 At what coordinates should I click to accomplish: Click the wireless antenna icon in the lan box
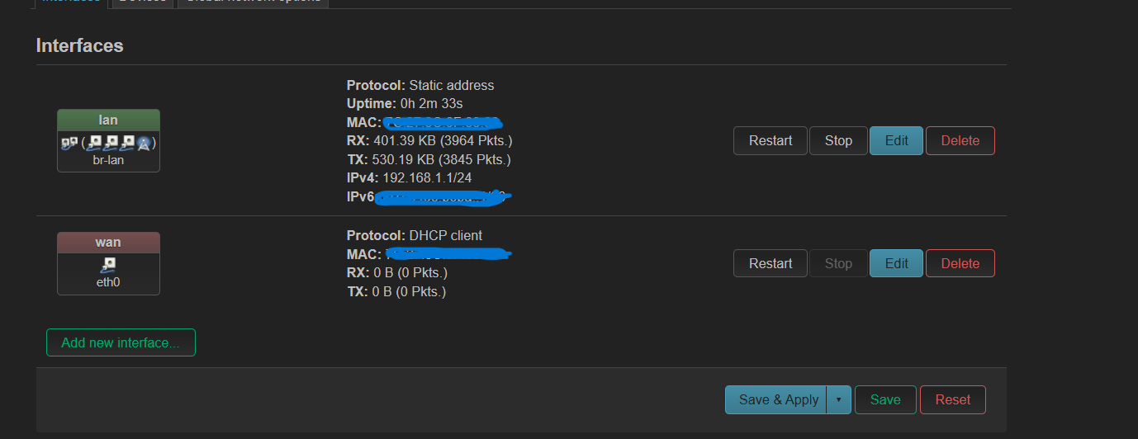(144, 144)
